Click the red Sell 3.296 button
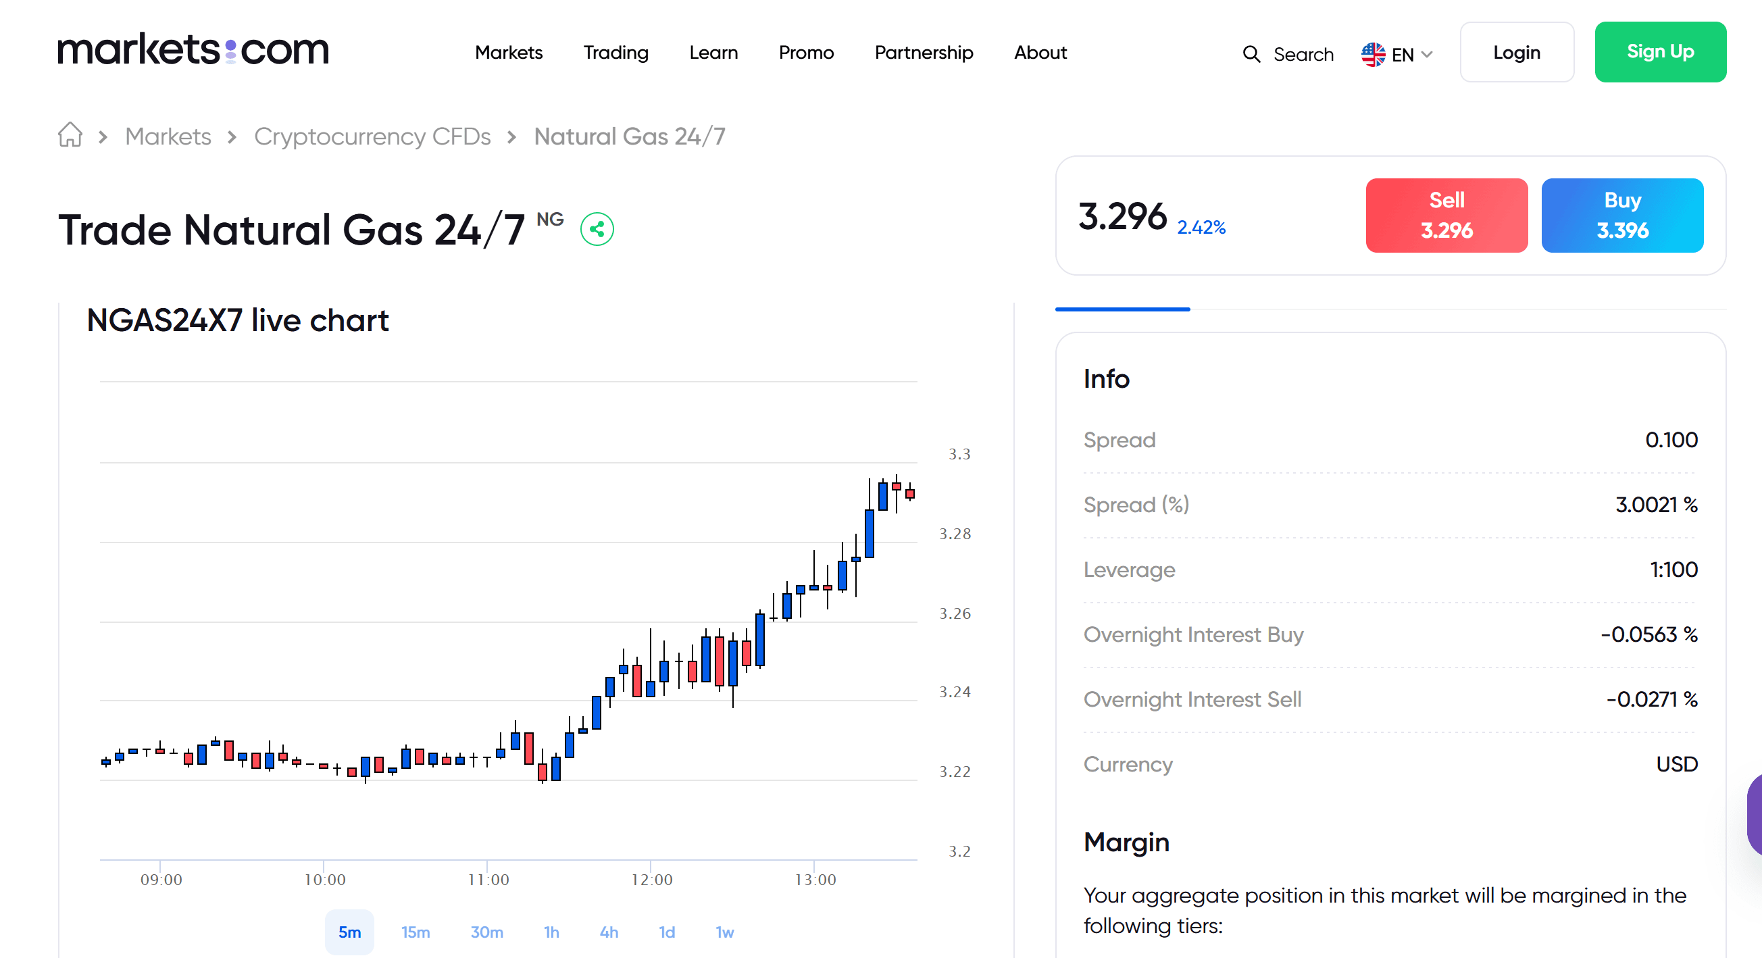1762x958 pixels. click(1446, 216)
